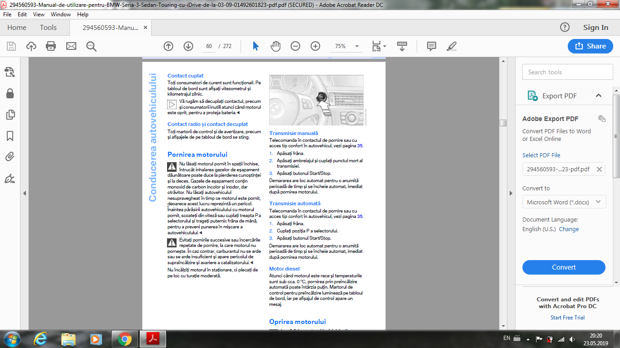Viewport: 620px width, 348px height.
Task: Click the blue Share button
Action: coord(590,46)
